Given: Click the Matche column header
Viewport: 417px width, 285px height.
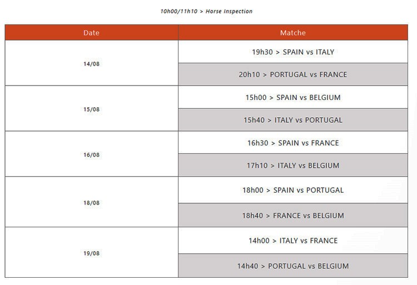Looking at the screenshot, I should coord(292,33).
